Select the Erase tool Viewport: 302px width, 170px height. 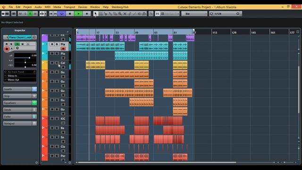(115, 14)
